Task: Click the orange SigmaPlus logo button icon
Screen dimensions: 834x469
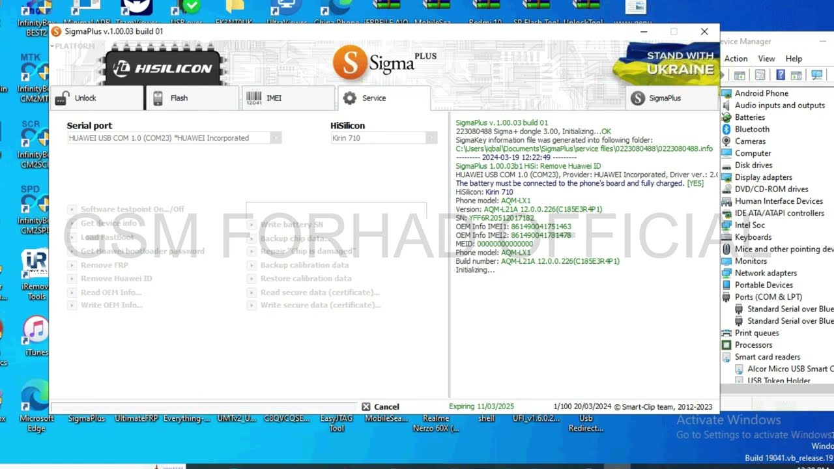Action: click(638, 98)
